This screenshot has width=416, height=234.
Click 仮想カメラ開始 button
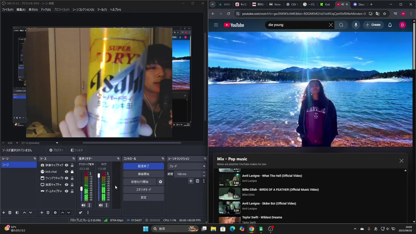pos(140,182)
